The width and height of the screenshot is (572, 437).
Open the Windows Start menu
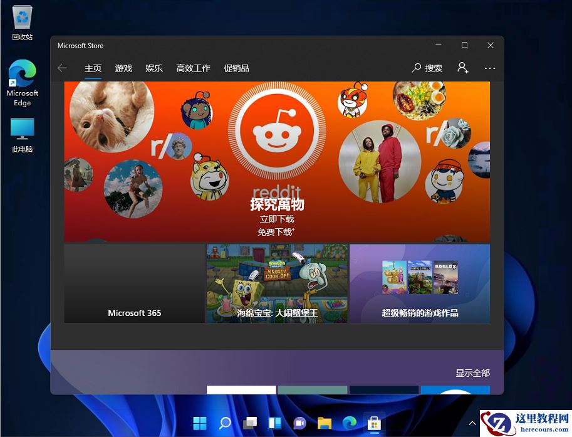pos(200,423)
